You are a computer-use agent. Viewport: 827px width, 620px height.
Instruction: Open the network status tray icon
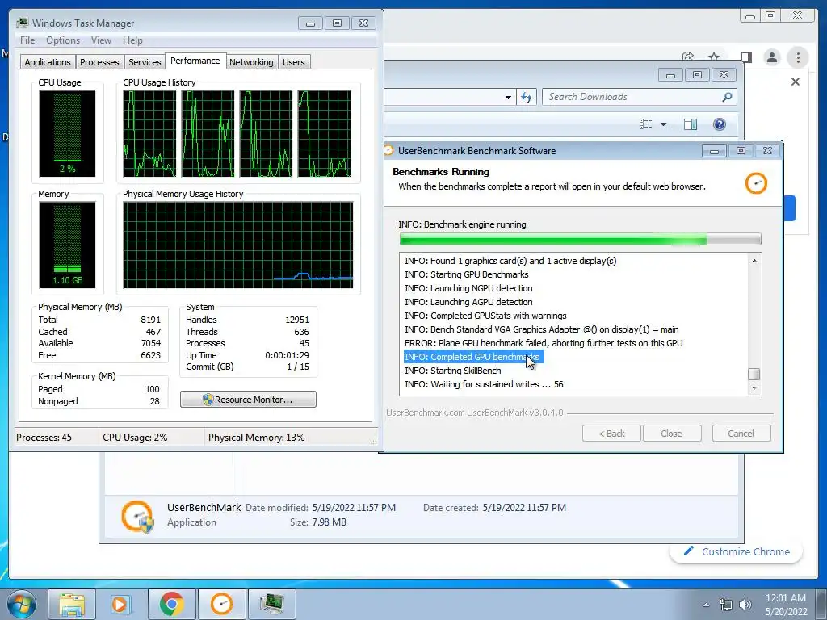(x=726, y=605)
